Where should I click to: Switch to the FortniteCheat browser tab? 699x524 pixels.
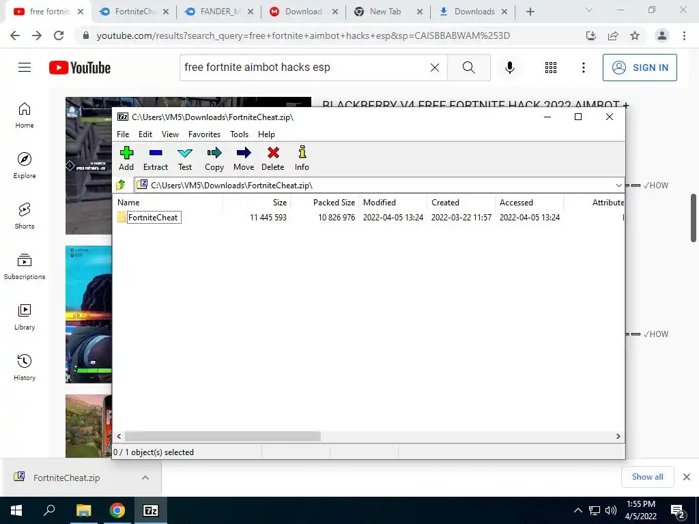(134, 12)
